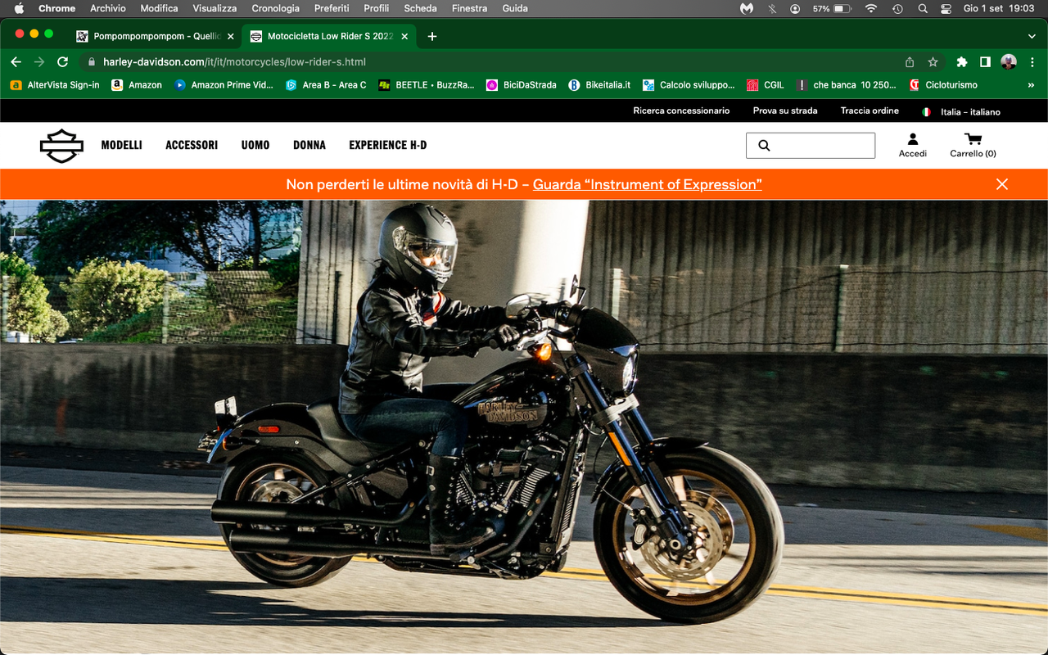Viewport: 1048px width, 655px height.
Task: Expand the tab search chevron
Action: 1032,36
